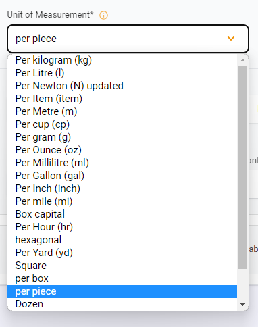258x327 pixels.
Task: Select Per kilogram (kg) option
Action: coord(122,60)
